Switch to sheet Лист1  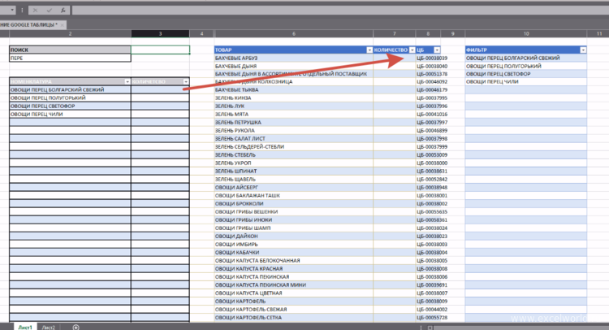(x=25, y=328)
